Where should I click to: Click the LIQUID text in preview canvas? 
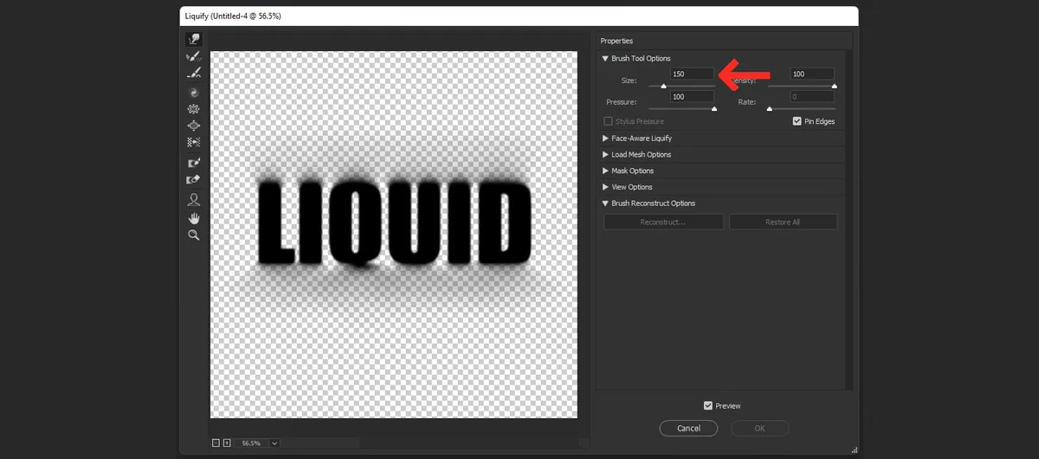394,223
